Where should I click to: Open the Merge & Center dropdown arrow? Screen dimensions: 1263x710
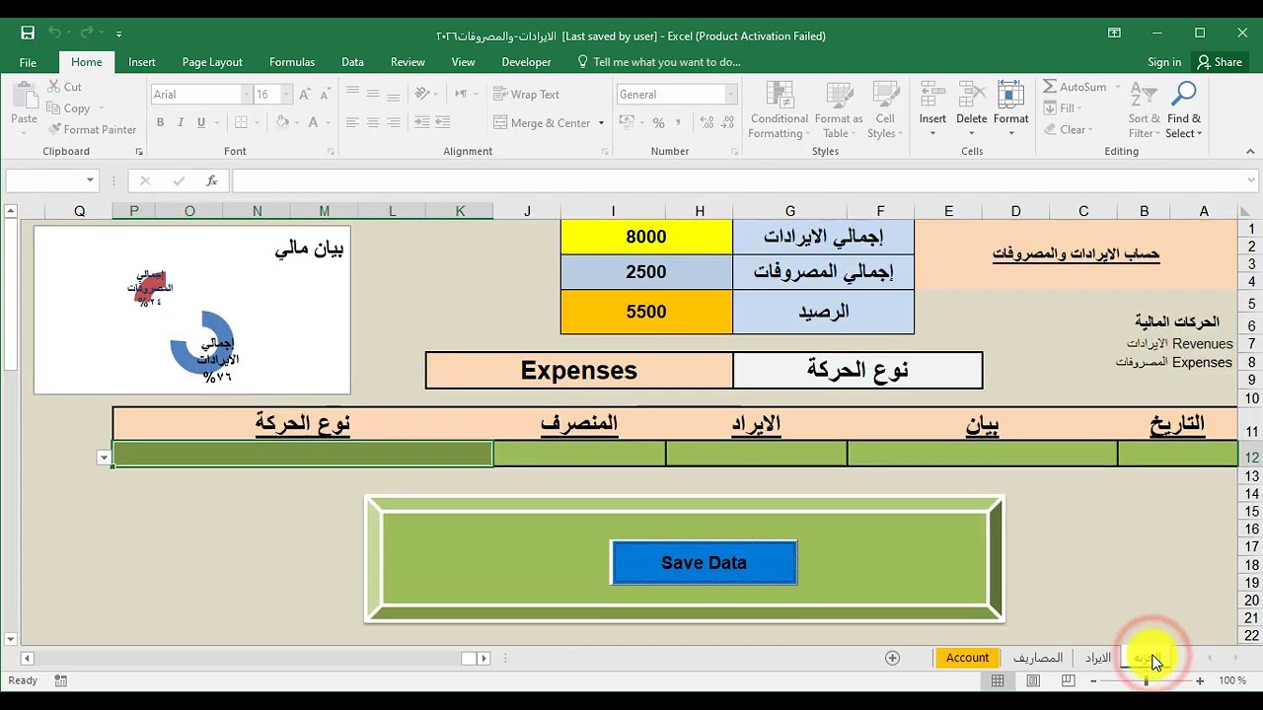pos(601,123)
